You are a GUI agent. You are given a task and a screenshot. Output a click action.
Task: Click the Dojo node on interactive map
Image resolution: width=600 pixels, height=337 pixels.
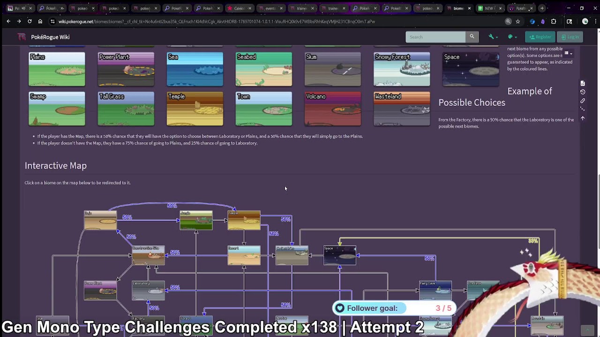point(100,220)
